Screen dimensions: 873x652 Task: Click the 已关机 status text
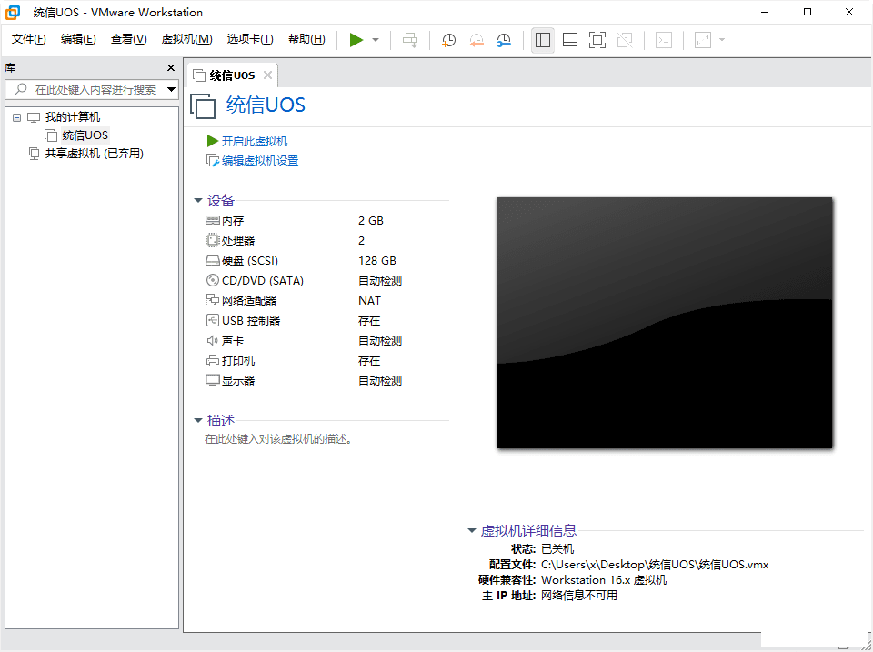coord(557,549)
